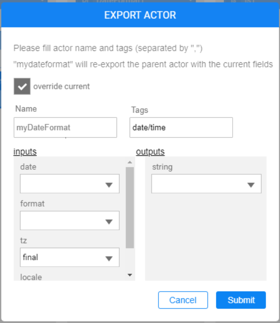
Task: Click the format dropdown arrow icon
Action: pyautogui.click(x=109, y=222)
